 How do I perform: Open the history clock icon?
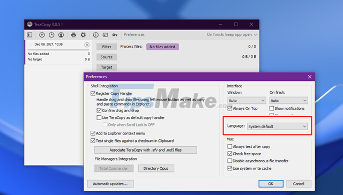click(x=51, y=35)
